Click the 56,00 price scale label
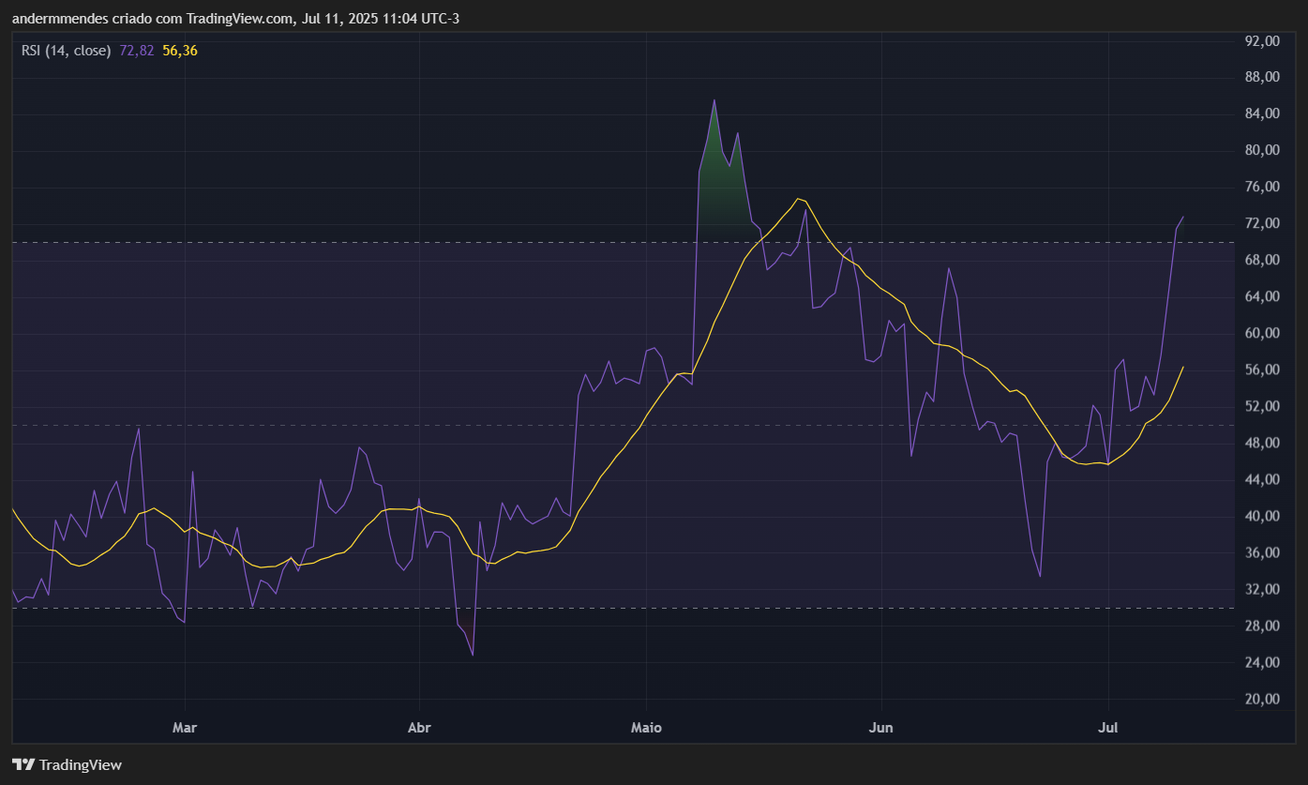1308x785 pixels. [x=1262, y=370]
